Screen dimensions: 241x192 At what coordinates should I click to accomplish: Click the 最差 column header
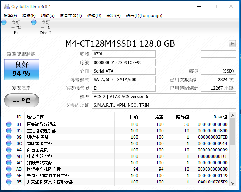(x=153, y=117)
